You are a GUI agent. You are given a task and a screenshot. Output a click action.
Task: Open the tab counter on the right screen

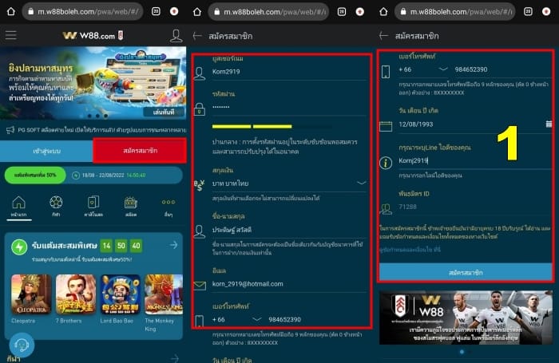pyautogui.click(x=528, y=11)
